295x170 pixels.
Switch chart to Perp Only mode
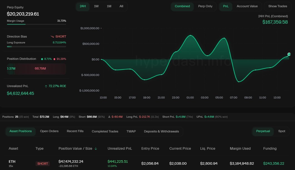205,6
